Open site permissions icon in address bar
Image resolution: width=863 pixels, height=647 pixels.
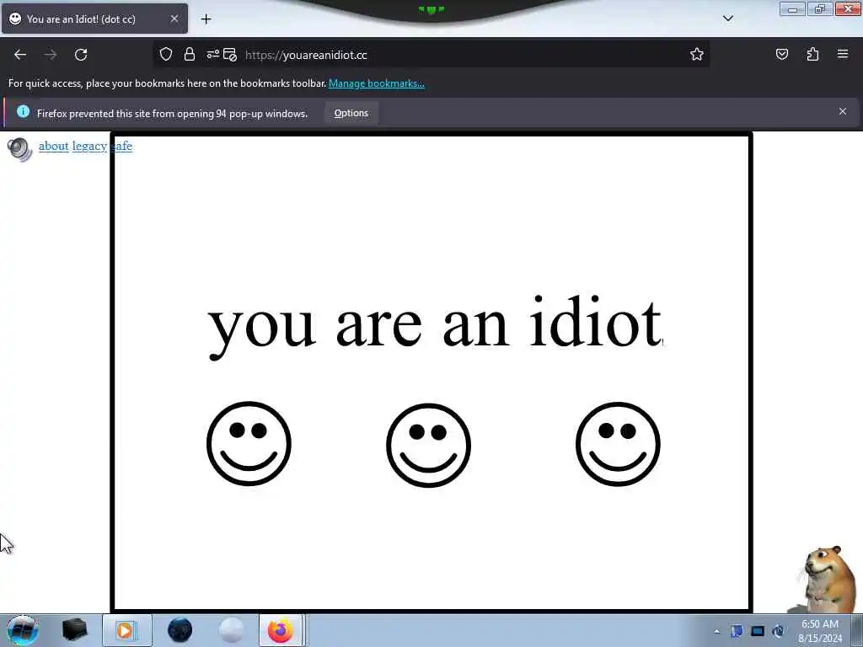click(212, 55)
